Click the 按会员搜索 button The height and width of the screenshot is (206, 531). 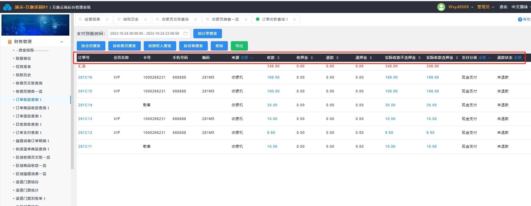tap(91, 46)
